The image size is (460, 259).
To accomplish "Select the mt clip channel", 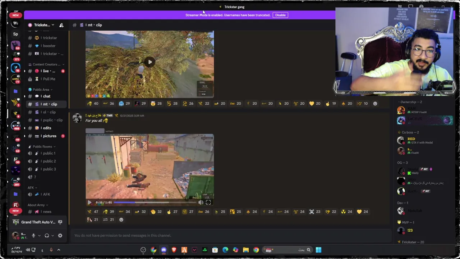I will tap(46, 104).
